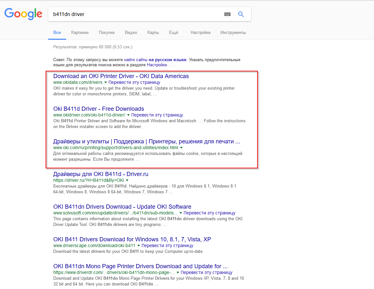Open 'Драйверы и утилиты | Поддержка' result
374x289 pixels.
(146, 141)
